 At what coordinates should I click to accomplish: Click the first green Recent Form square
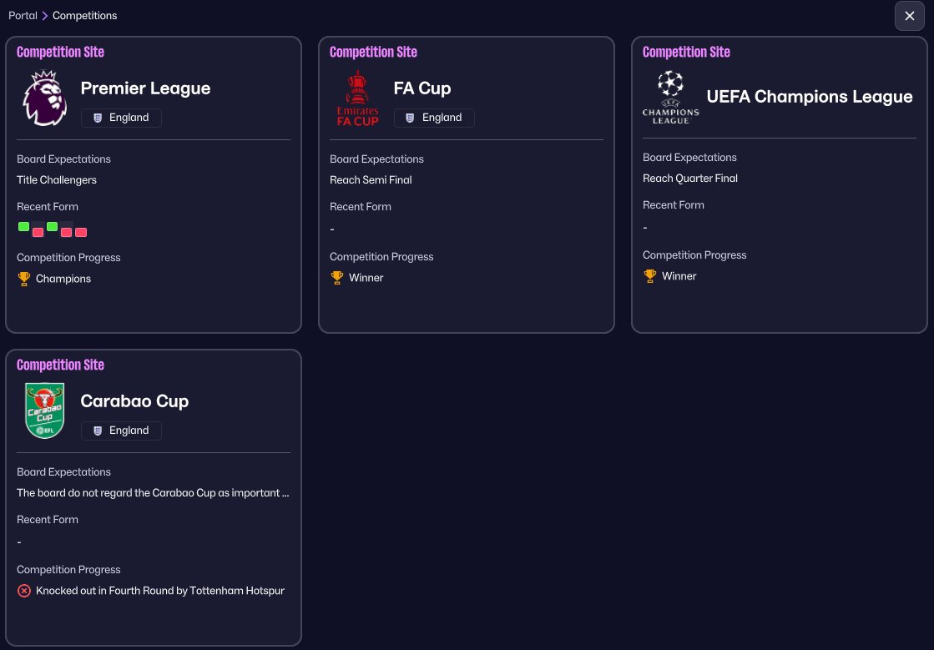(23, 226)
